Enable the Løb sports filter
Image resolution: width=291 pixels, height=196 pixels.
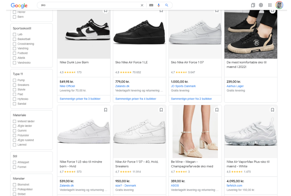[x=15, y=34]
